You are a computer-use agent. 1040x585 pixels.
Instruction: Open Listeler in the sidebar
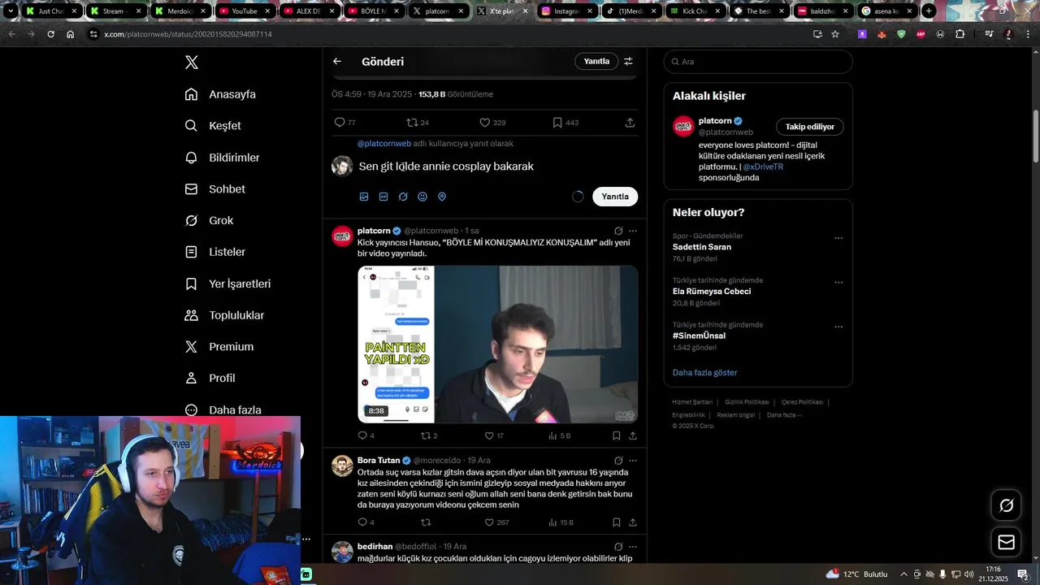click(x=214, y=252)
